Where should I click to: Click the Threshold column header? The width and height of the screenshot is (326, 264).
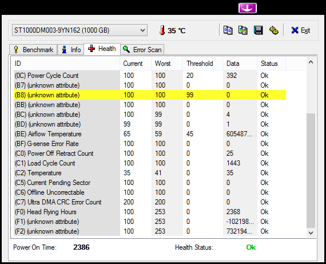click(202, 64)
